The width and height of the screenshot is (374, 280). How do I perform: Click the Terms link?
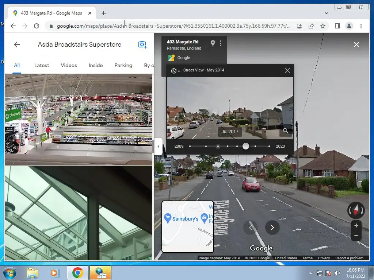tap(307, 258)
